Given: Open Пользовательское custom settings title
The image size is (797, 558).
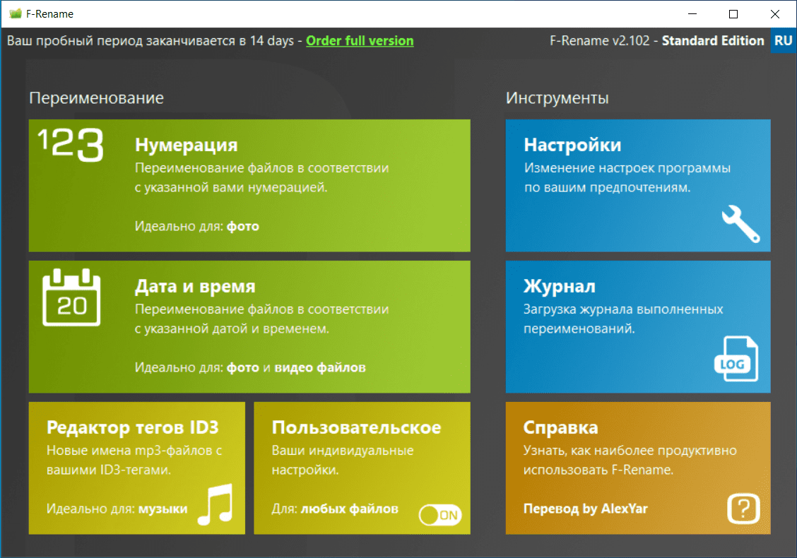Looking at the screenshot, I should (356, 427).
